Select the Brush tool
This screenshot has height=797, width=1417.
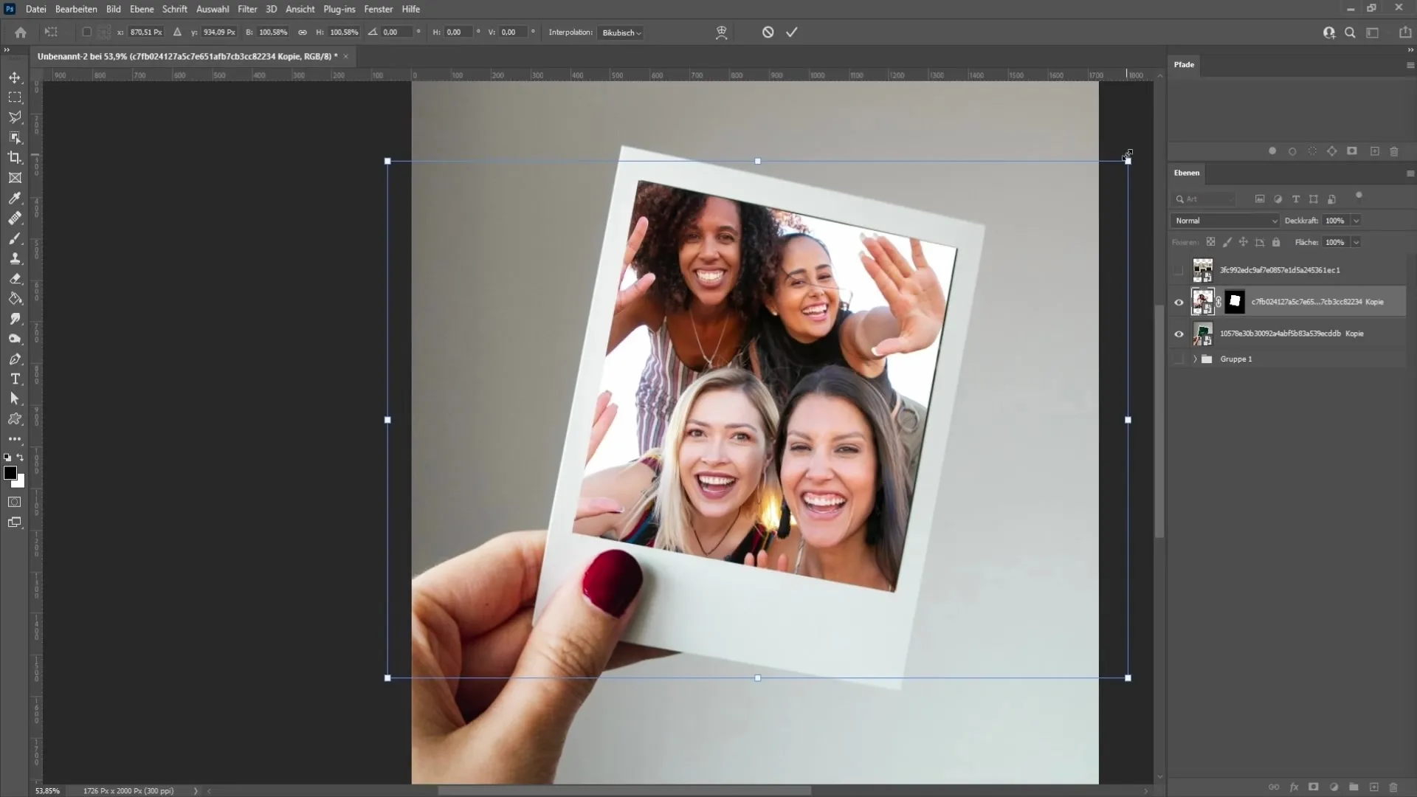(15, 238)
